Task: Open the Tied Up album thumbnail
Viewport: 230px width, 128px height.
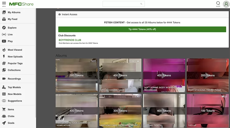Action: pos(208,111)
